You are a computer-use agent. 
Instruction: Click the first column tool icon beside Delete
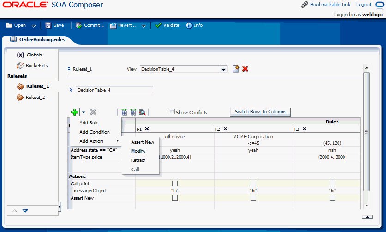[124, 112]
